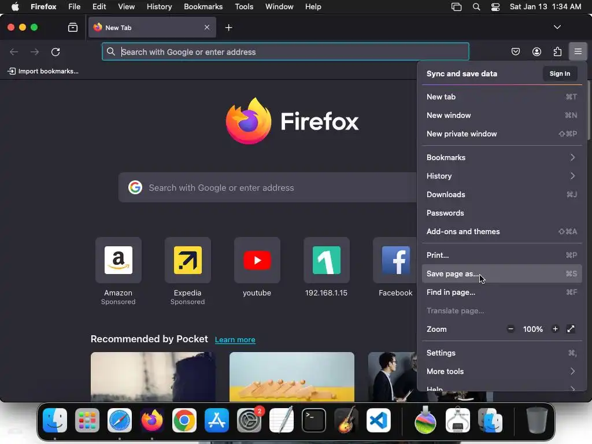The width and height of the screenshot is (592, 444).
Task: Open first Pocket story thumbnail
Action: click(x=153, y=376)
